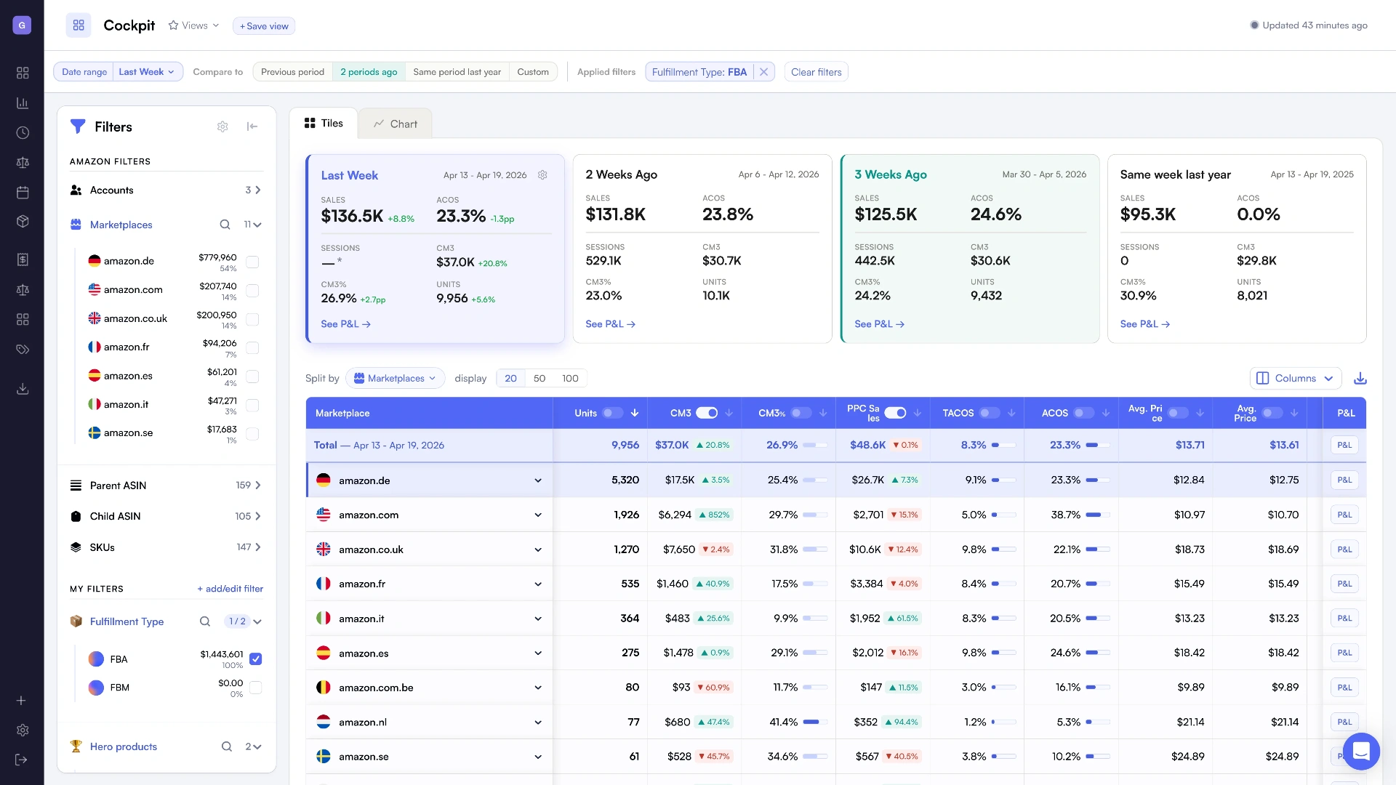The height and width of the screenshot is (785, 1396).
Task: Sort by CM3 column arrow
Action: point(729,413)
